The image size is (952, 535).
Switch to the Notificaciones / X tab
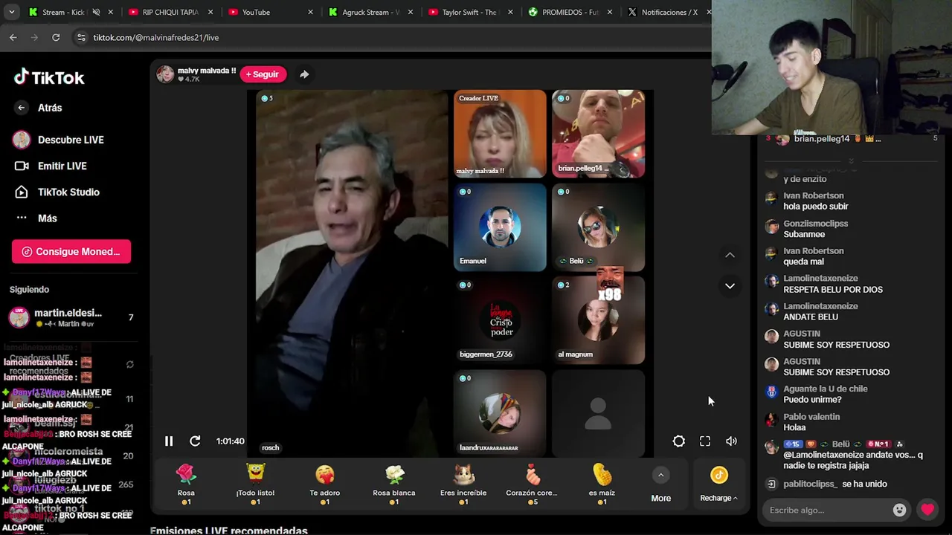coord(669,12)
